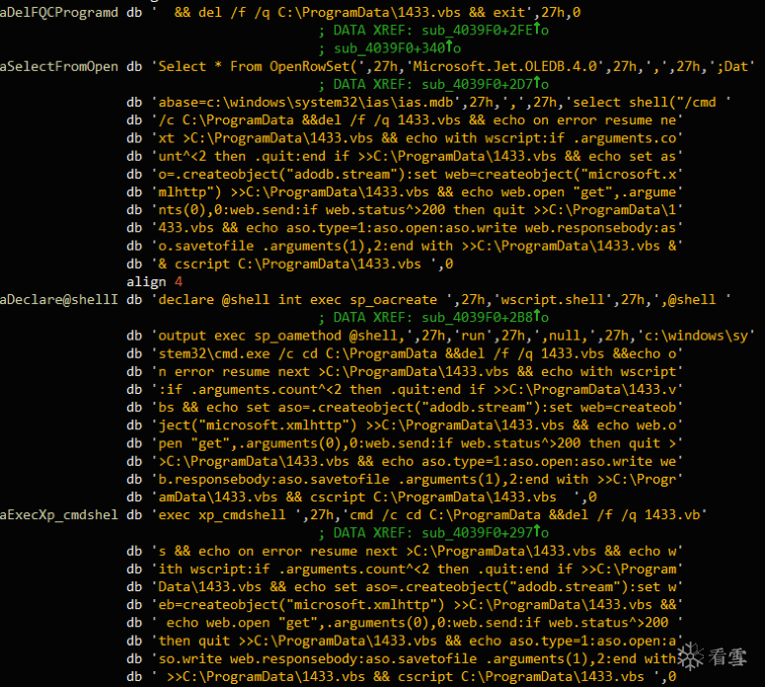Follow xref sub_4039F0+297

click(x=485, y=533)
